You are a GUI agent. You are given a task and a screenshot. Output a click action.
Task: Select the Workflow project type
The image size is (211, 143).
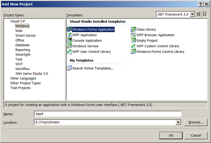pos(23,69)
